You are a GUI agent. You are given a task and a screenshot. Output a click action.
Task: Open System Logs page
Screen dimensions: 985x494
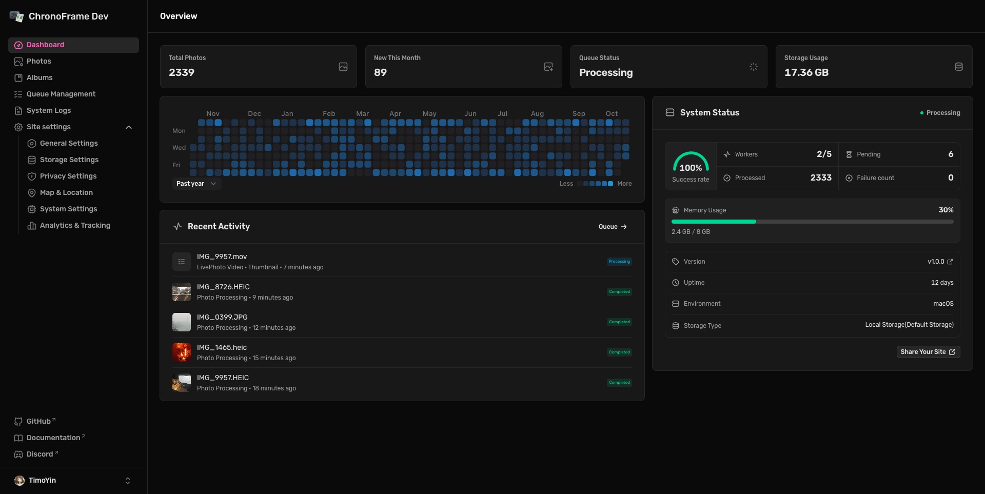coord(73,110)
